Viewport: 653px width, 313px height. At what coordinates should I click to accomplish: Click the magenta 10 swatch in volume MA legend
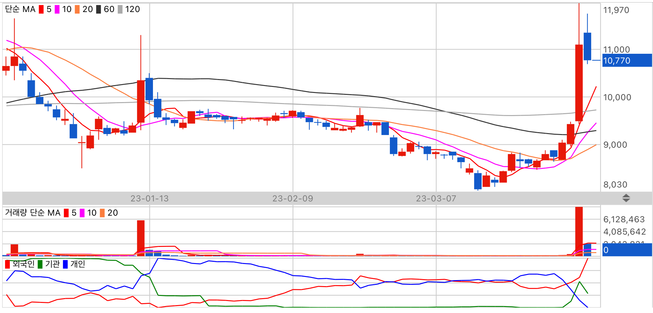point(82,213)
